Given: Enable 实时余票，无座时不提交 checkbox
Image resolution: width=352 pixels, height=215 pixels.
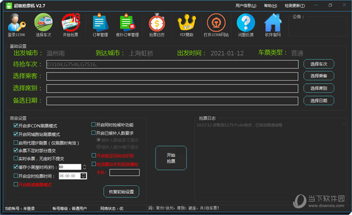Looking at the screenshot, I should tap(15, 158).
